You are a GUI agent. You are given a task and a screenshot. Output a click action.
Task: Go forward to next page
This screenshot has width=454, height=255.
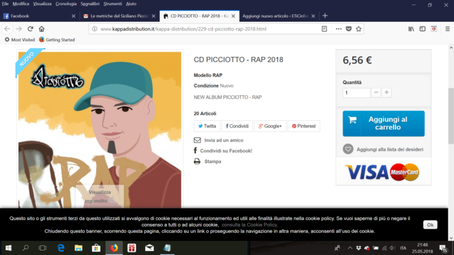[19, 29]
